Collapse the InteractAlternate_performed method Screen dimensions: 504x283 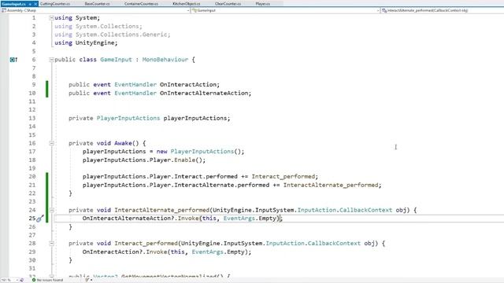(51, 210)
